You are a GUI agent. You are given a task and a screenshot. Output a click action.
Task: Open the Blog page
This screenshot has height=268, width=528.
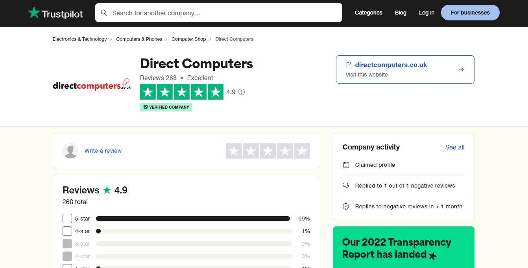[x=401, y=13]
